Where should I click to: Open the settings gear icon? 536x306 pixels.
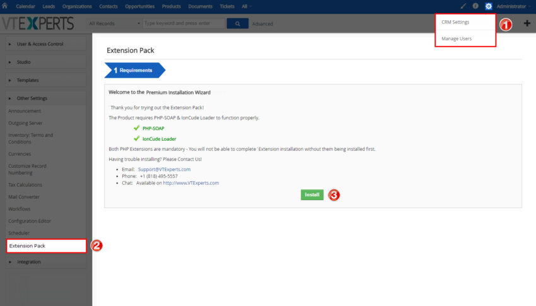click(489, 6)
